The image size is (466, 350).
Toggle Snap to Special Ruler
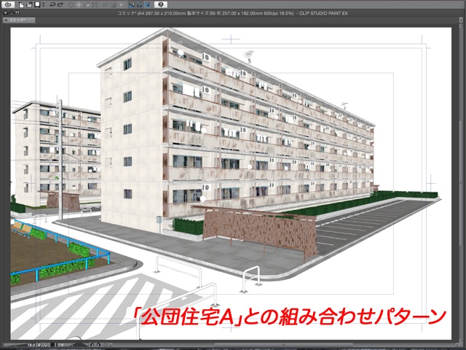pos(140,4)
